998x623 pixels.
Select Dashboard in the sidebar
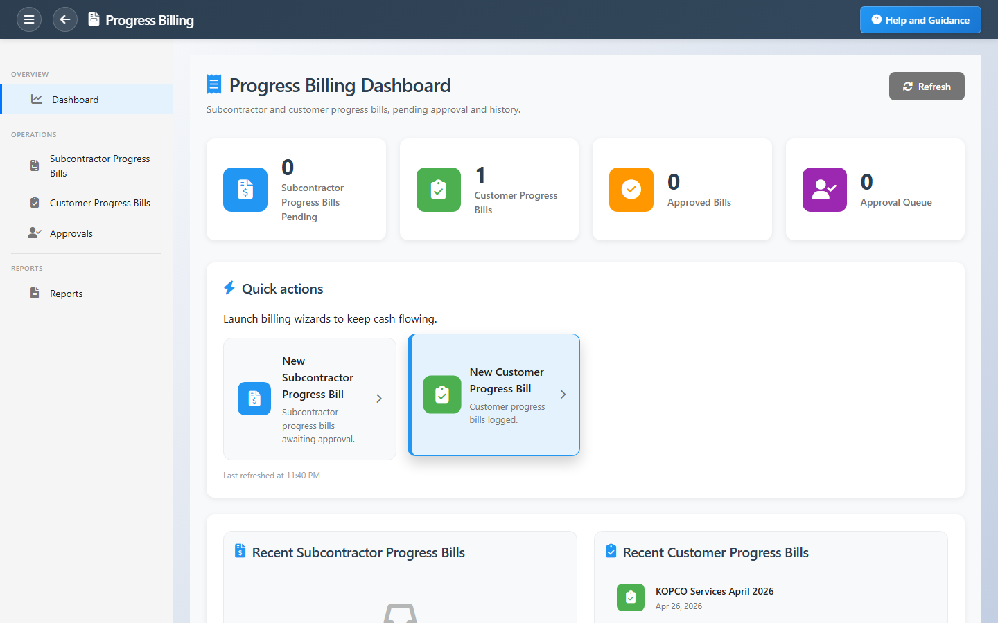tap(87, 99)
